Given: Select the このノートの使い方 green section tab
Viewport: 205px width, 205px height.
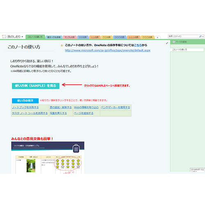Looking at the screenshot, I should tap(35, 37).
